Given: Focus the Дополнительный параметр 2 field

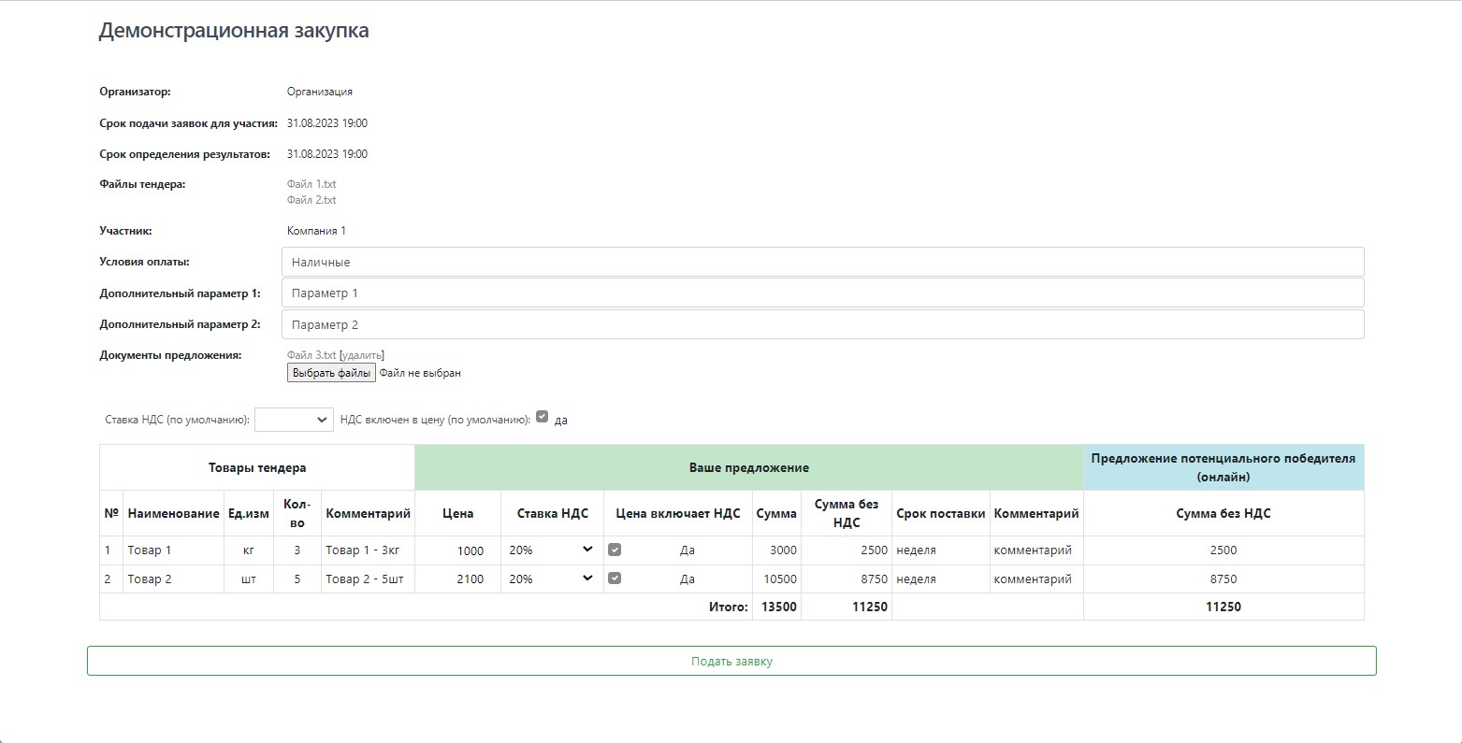Looking at the screenshot, I should coord(822,325).
